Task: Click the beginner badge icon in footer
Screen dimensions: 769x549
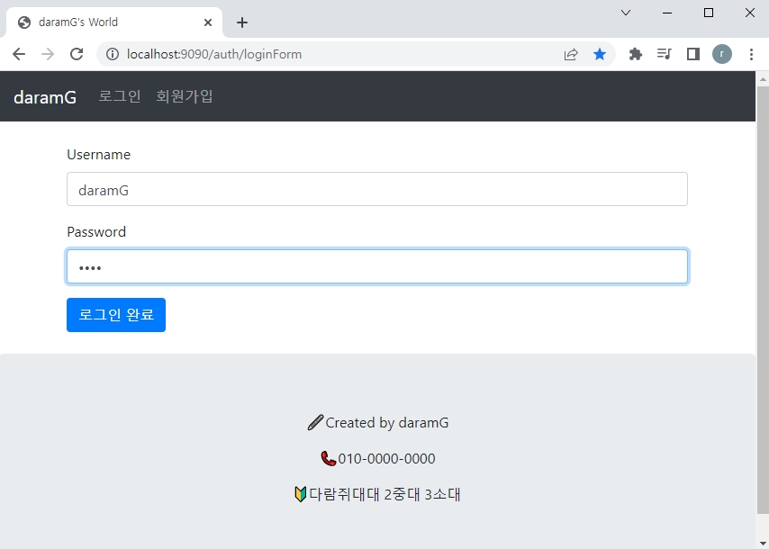Action: 300,494
